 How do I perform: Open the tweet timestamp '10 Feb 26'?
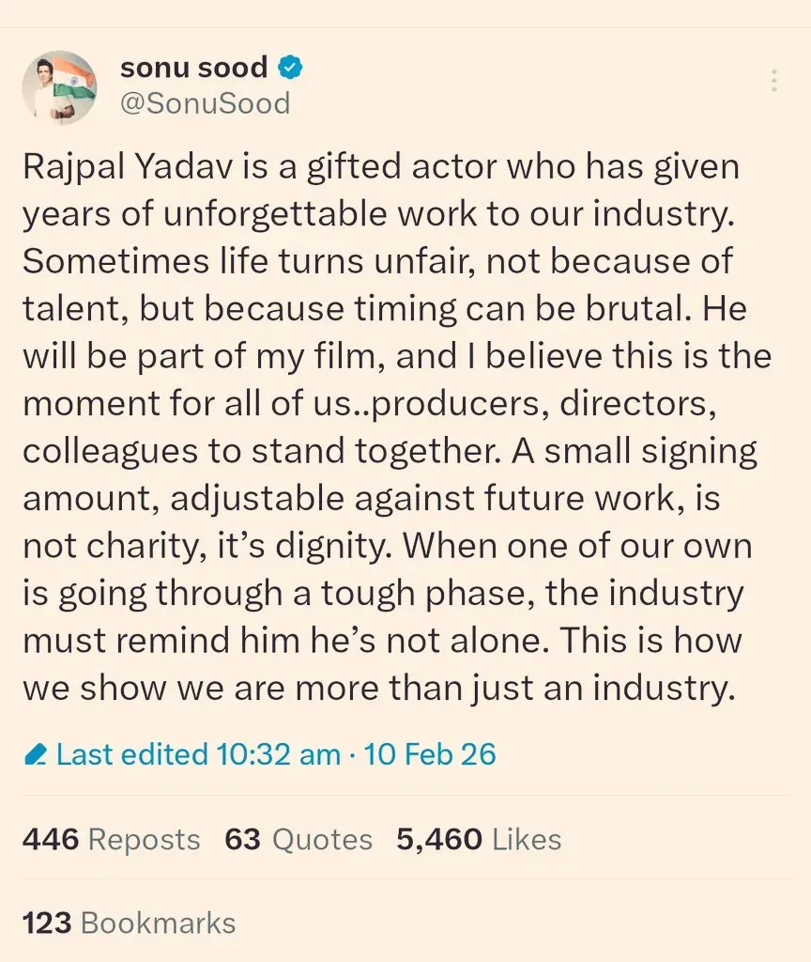[x=429, y=753]
